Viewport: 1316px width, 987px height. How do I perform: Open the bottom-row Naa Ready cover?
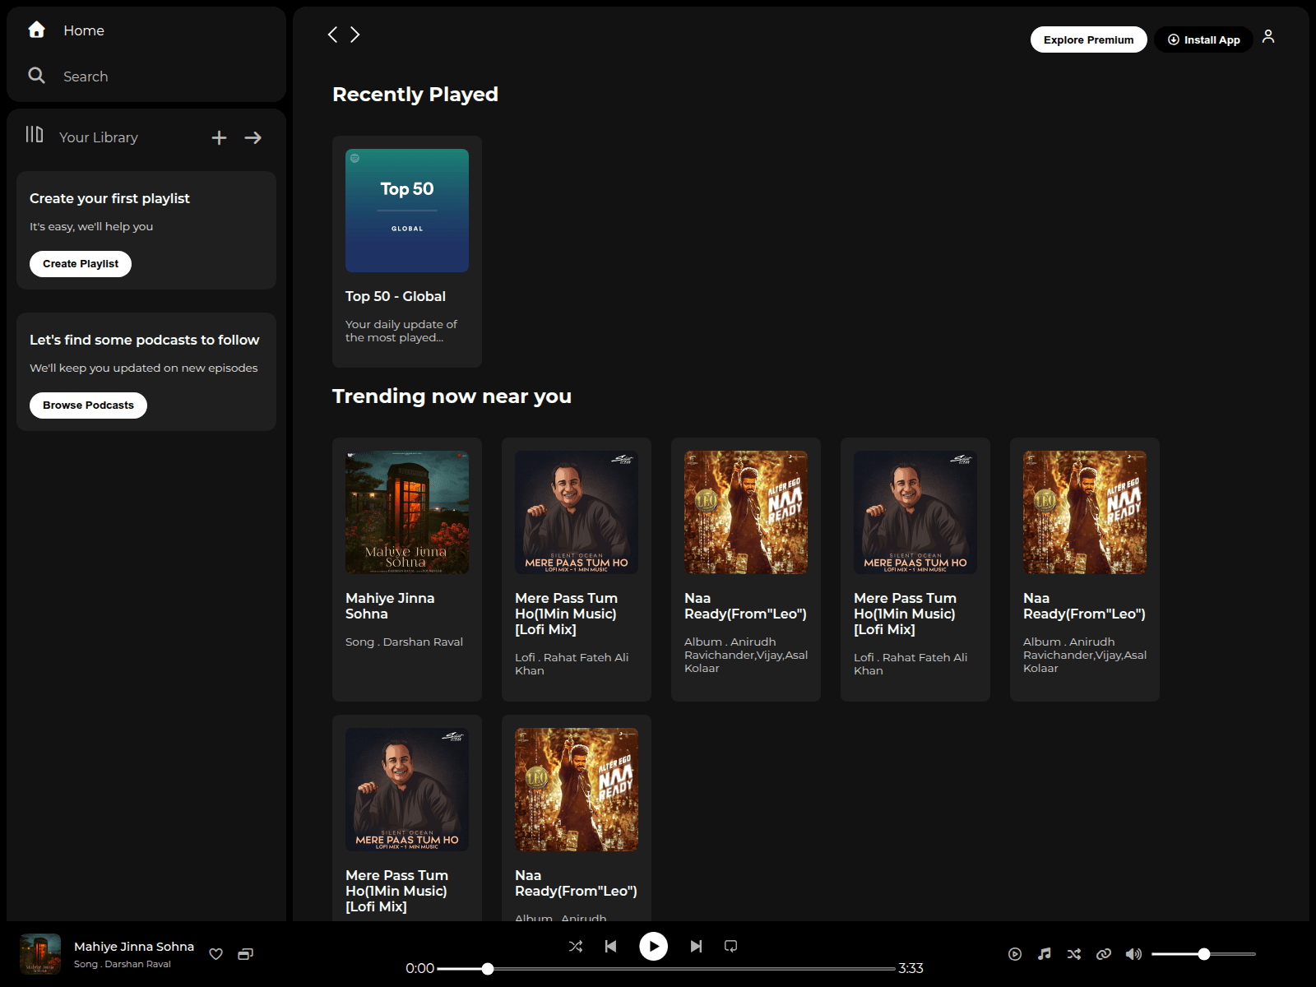click(x=577, y=790)
